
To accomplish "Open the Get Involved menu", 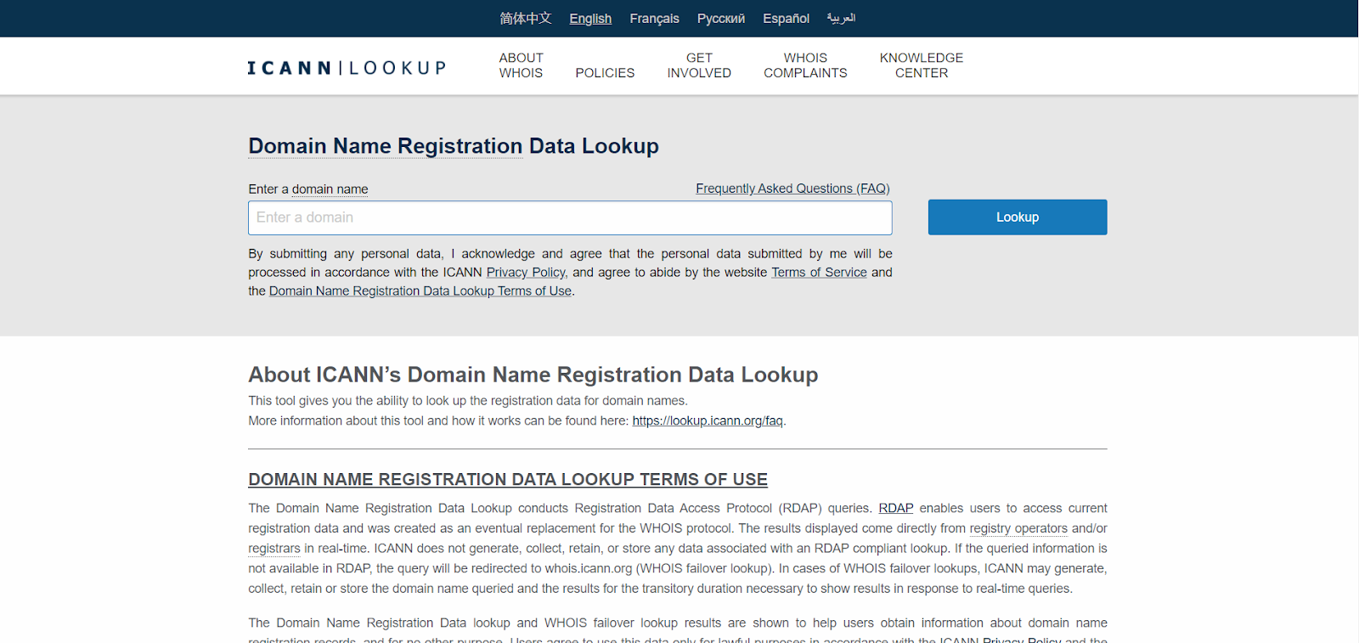I will tap(699, 65).
